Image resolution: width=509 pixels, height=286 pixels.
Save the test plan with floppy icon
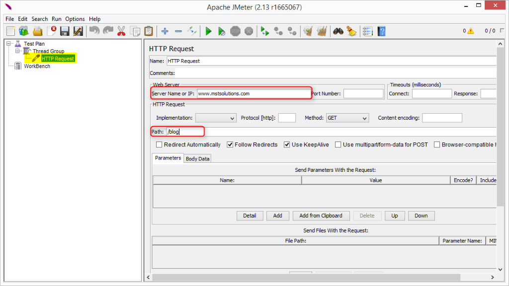(x=65, y=31)
